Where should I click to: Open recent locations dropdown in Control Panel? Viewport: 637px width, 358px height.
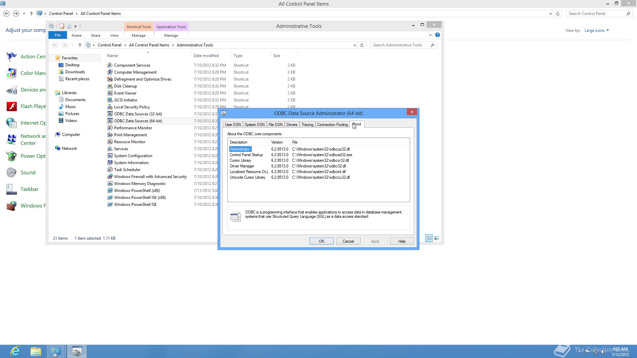point(24,14)
